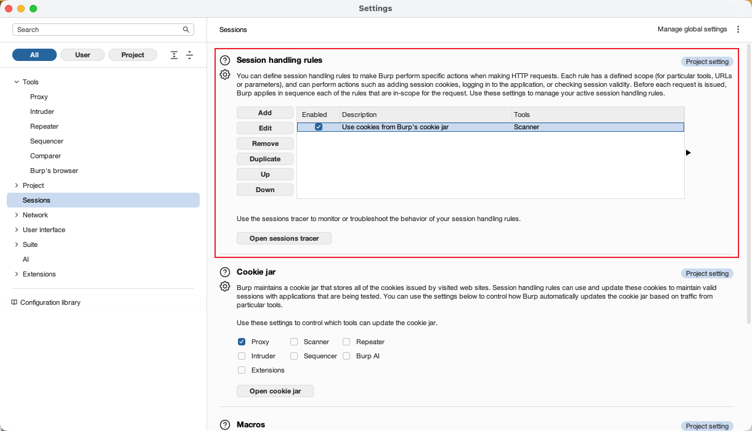Click the collapse all tree icon

click(189, 55)
